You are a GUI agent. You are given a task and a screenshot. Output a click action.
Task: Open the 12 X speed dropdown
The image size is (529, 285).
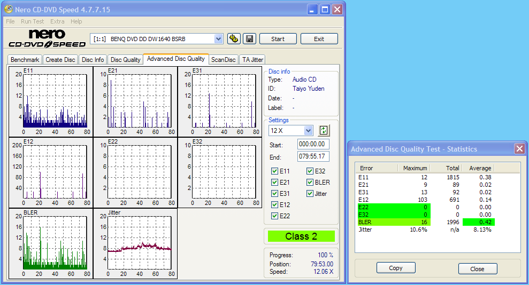(308, 130)
